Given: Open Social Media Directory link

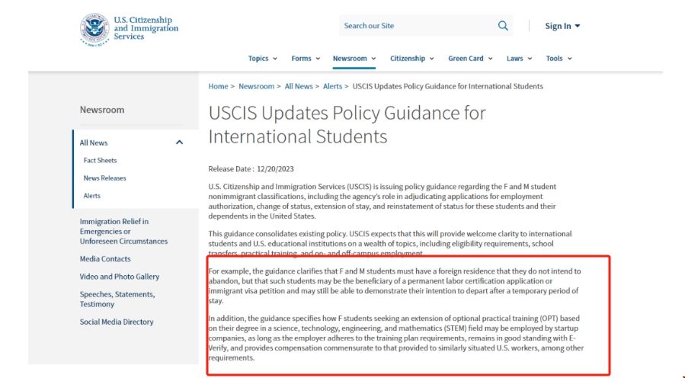Looking at the screenshot, I should 117,322.
